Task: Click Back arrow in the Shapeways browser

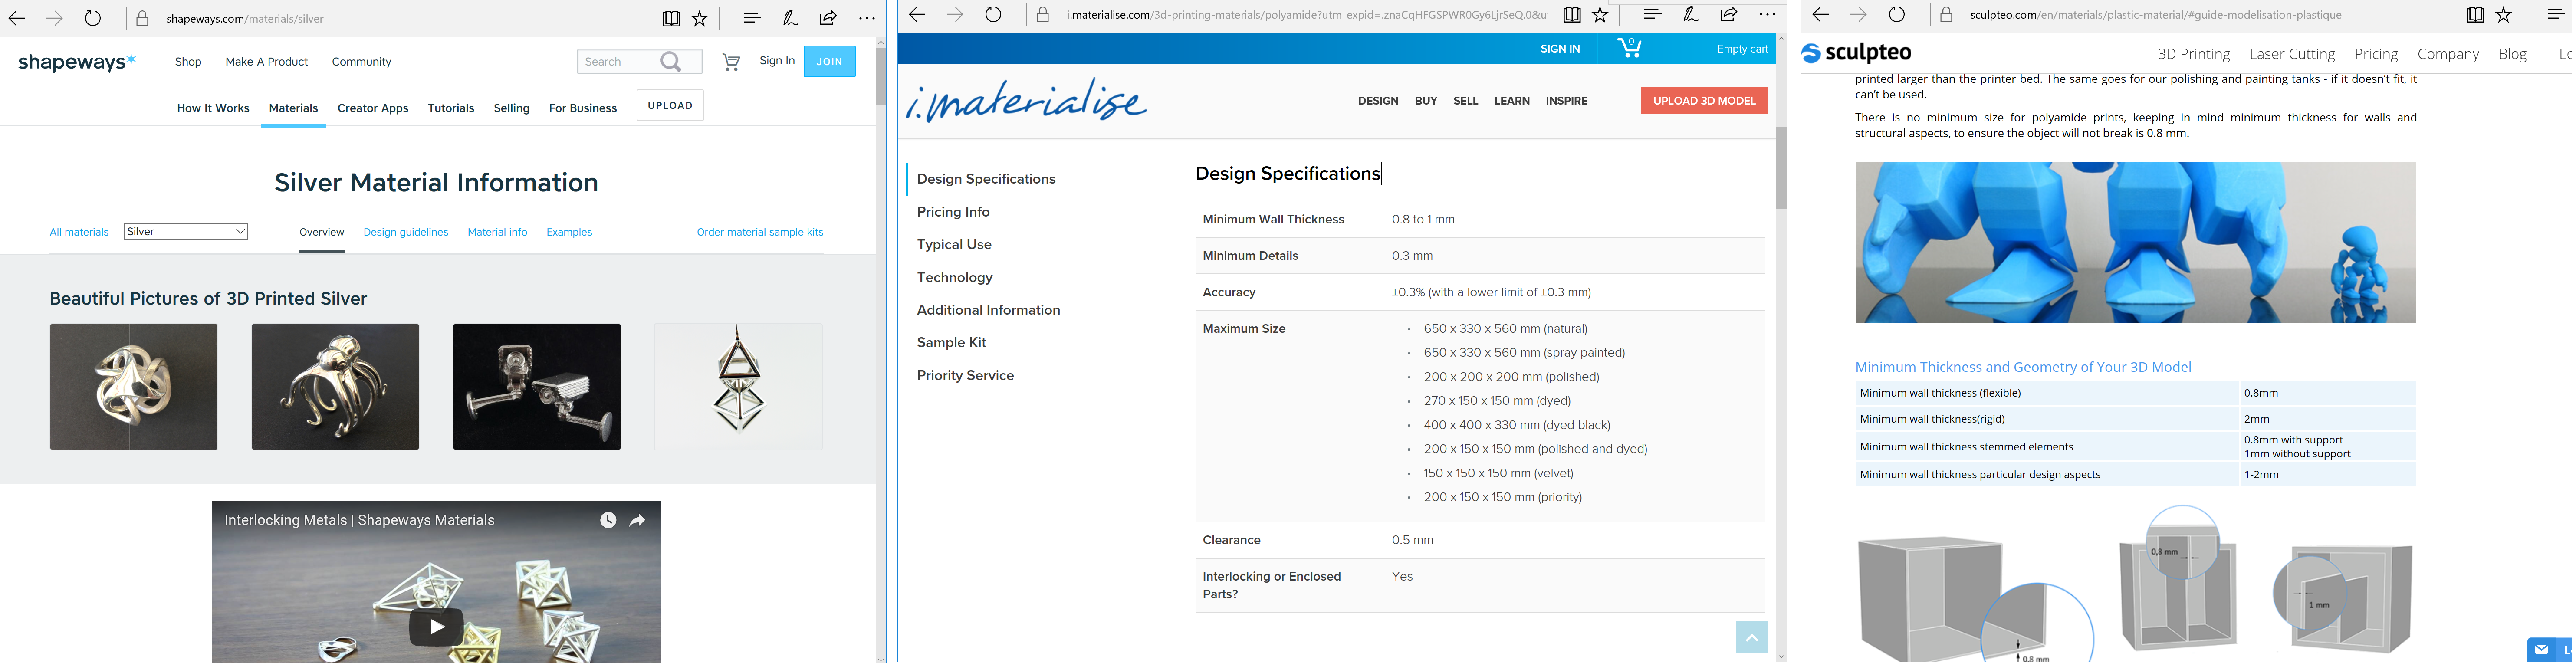Action: coord(17,18)
